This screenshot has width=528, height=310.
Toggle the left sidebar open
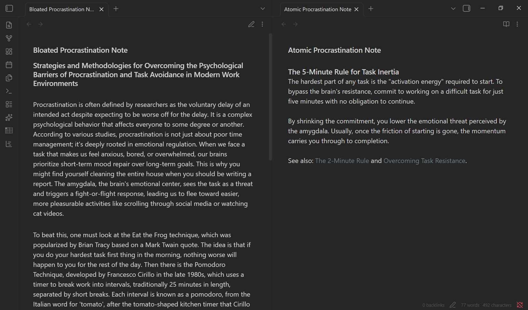pyautogui.click(x=9, y=9)
